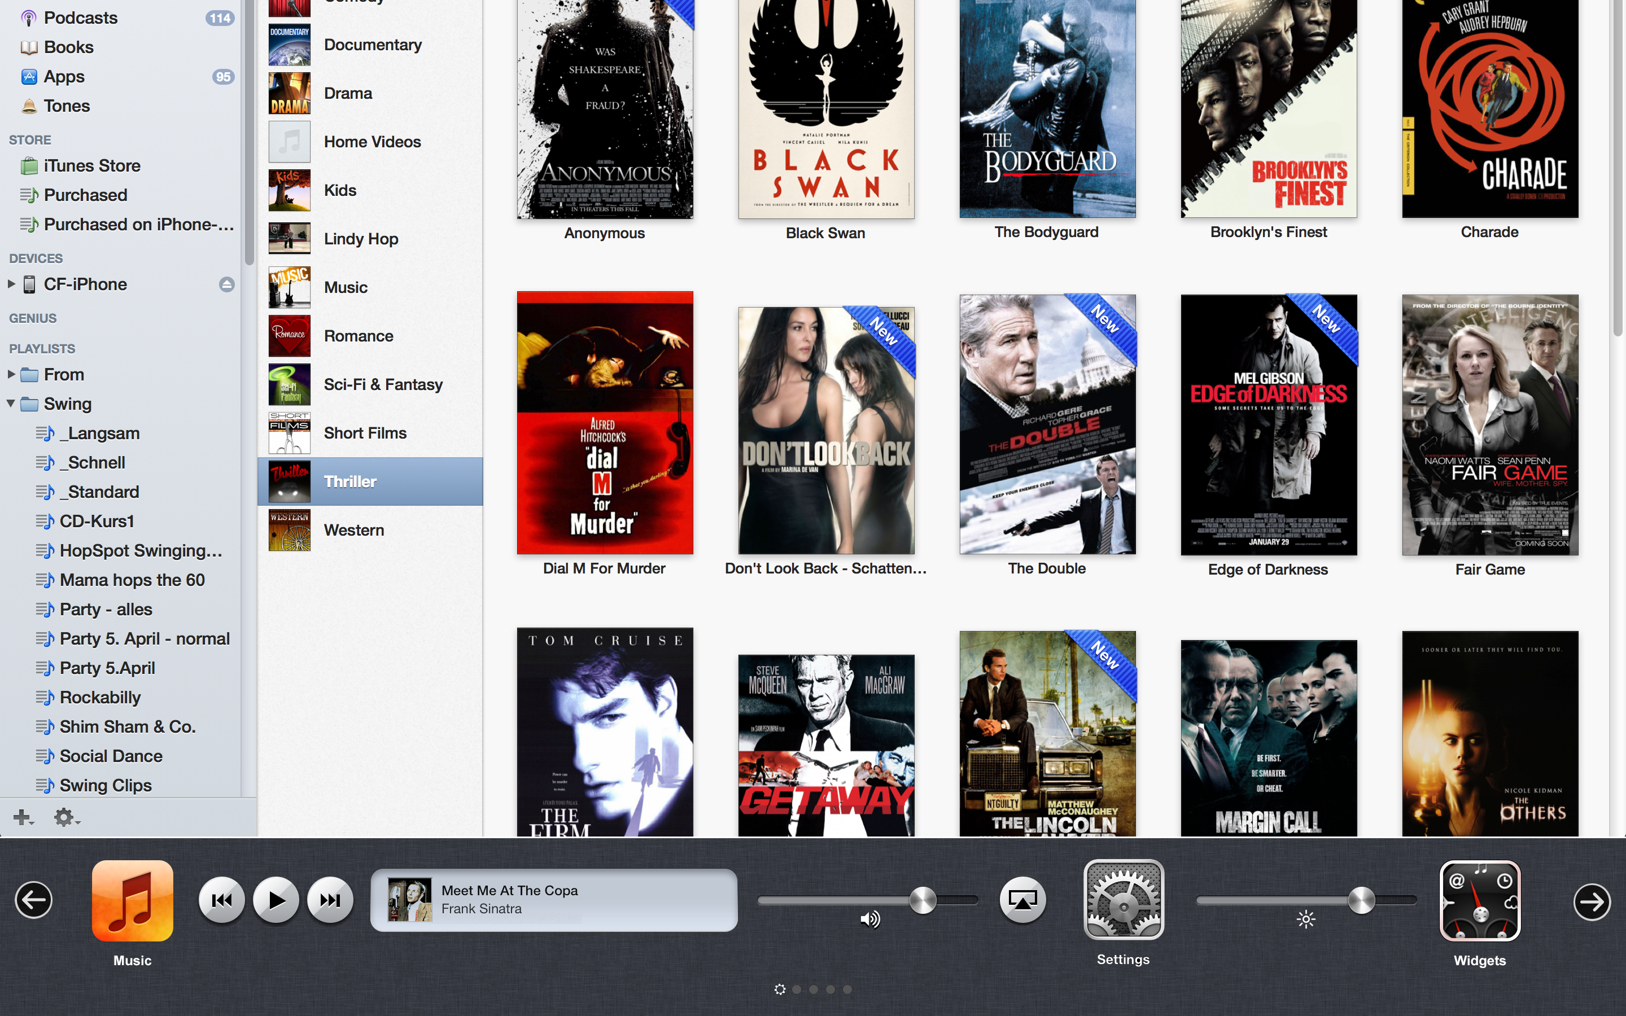Adjust the brightness slider knob
This screenshot has width=1626, height=1016.
1361,900
